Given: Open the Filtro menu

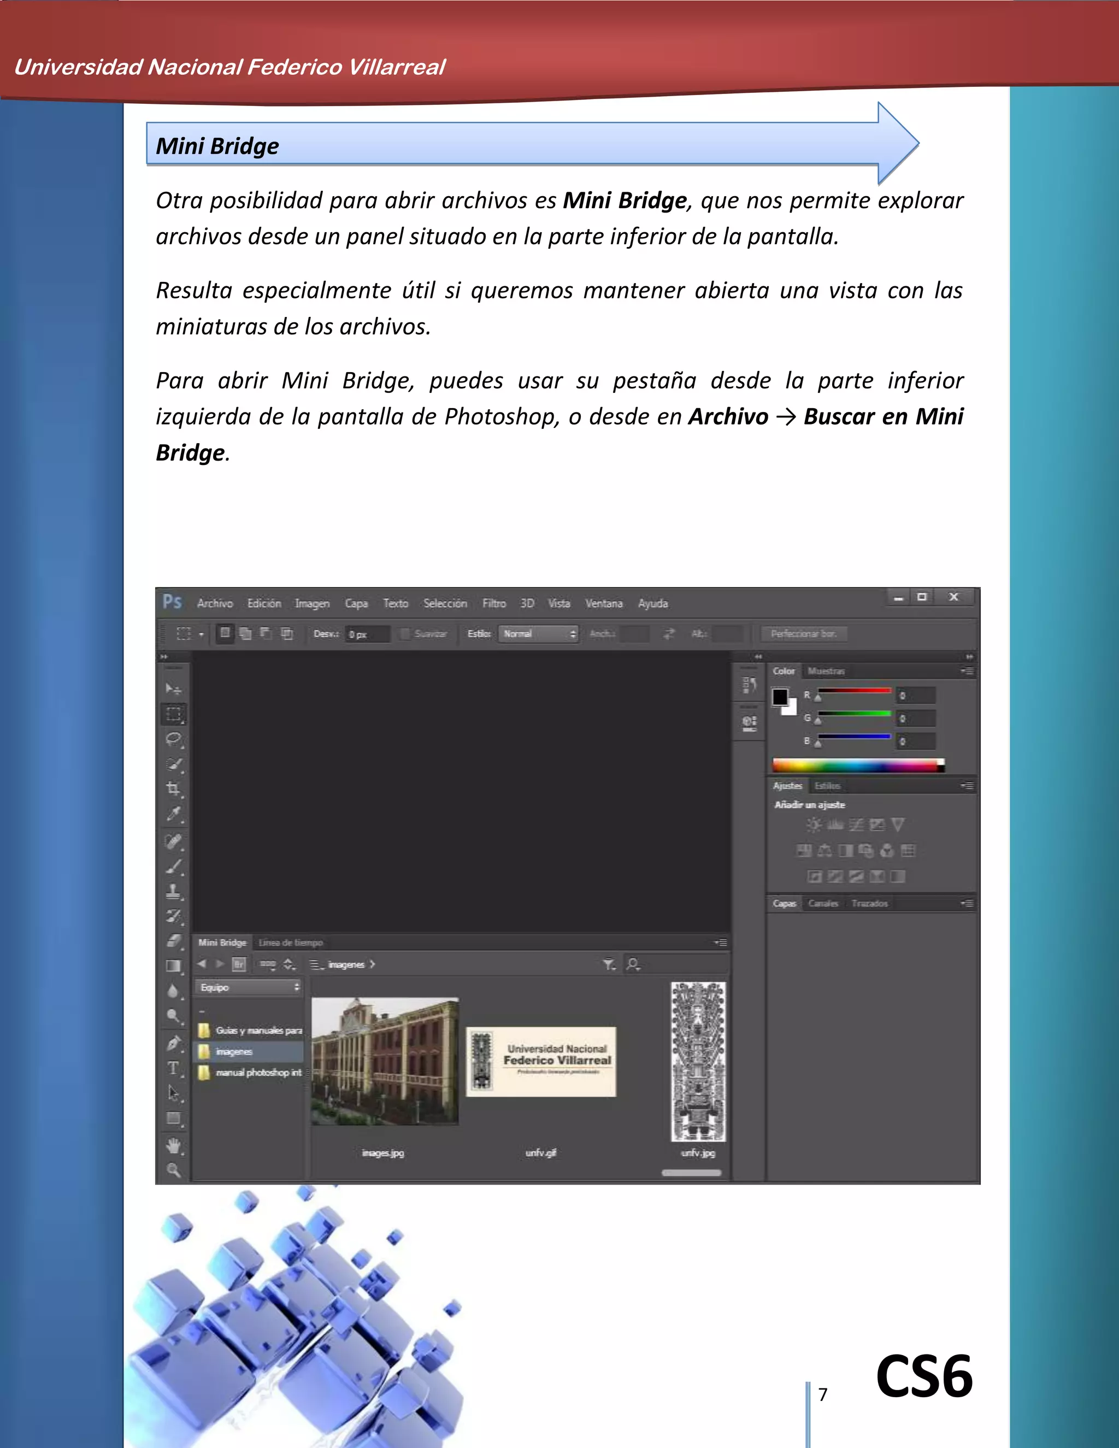Looking at the screenshot, I should tap(494, 603).
